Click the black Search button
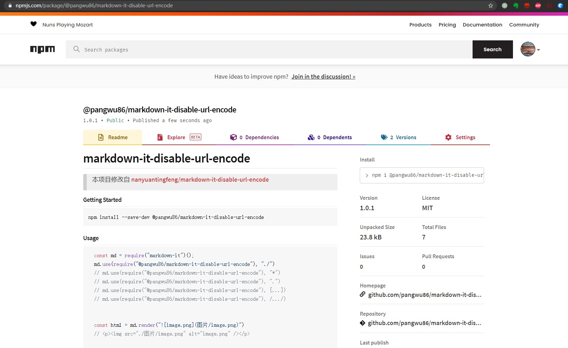The width and height of the screenshot is (568, 348). [x=492, y=49]
